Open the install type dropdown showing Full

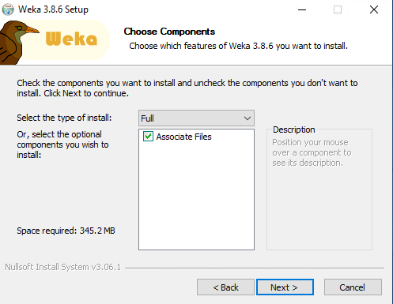pyautogui.click(x=196, y=118)
